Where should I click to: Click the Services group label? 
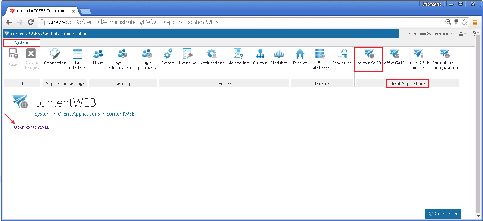224,83
